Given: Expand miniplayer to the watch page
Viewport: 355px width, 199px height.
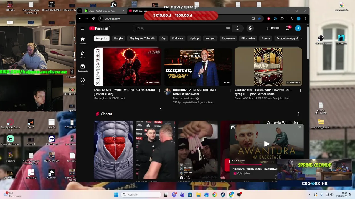Looking at the screenshot, I should tap(233, 127).
